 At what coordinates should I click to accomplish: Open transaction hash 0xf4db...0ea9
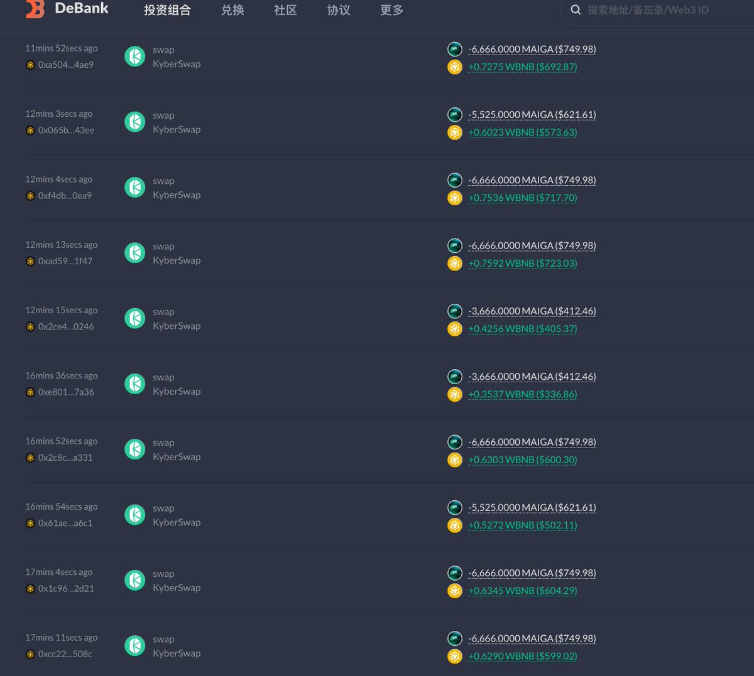point(65,195)
